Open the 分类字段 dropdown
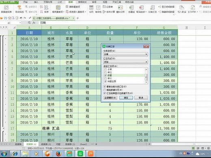Image resolution: width=211 pixels, height=158 pixels. tap(125, 54)
